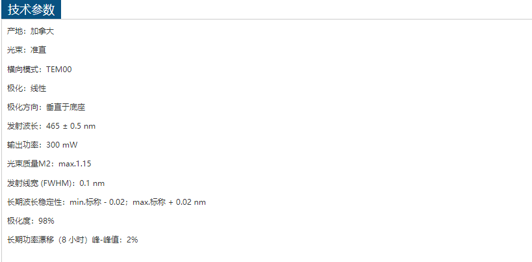
Task: Click the max.标称 + 0.02 nm value
Action: (170, 202)
